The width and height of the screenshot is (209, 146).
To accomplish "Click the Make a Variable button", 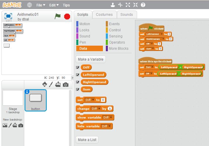I will pos(91,59).
